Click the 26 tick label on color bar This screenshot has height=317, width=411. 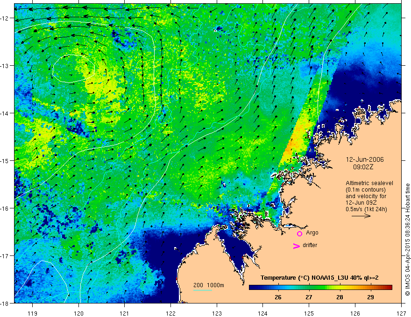278,297
